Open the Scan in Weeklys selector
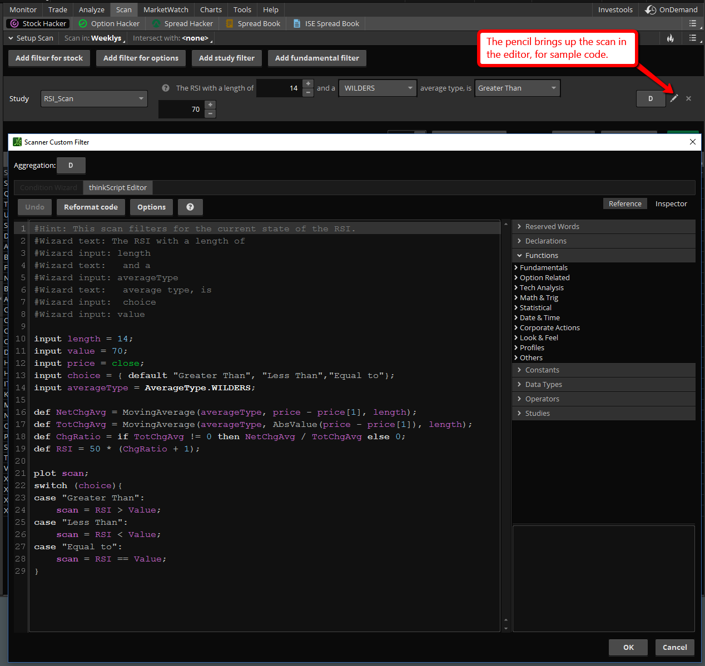Viewport: 705px width, 666px height. pos(93,38)
